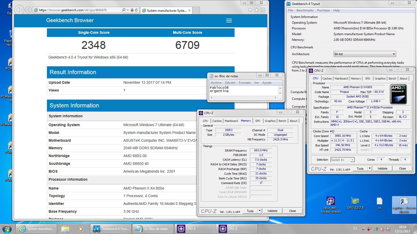Viewport: 417px width, 234px height.
Task: Close the System manufacturer browser tab
Action: [x=189, y=10]
